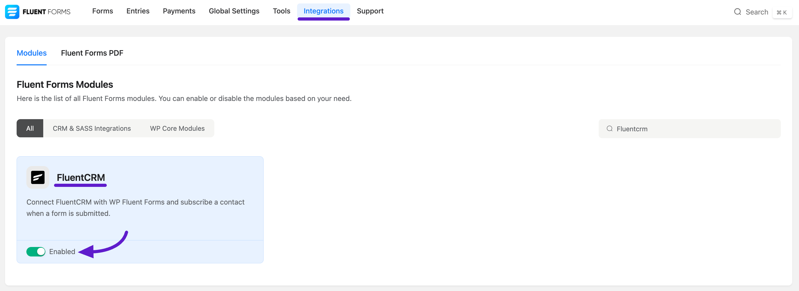Filter by CRM & SASS Integrations
This screenshot has width=799, height=291.
click(x=92, y=128)
